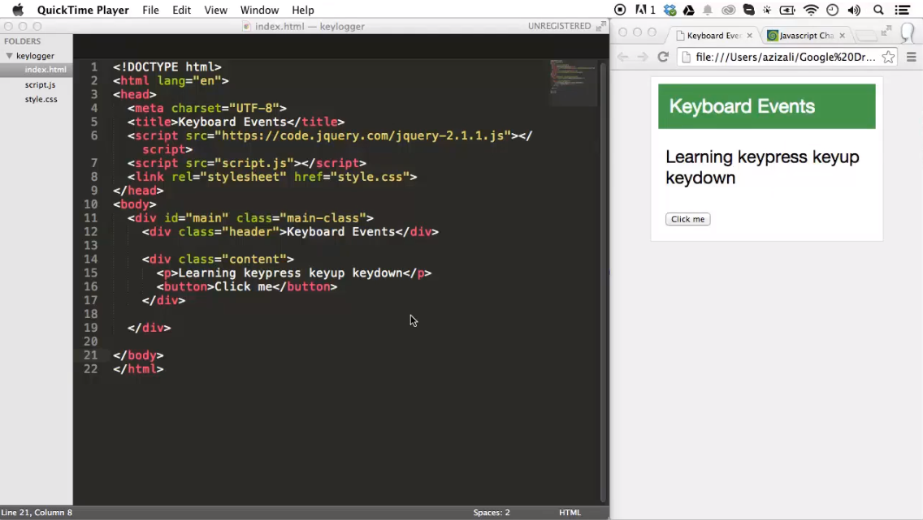
Task: Collapse the keylogger folder in the sidebar
Action: (x=8, y=55)
